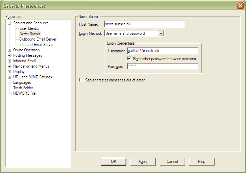Select Languages in the properties tree
This screenshot has height=173, width=246.
[22, 82]
